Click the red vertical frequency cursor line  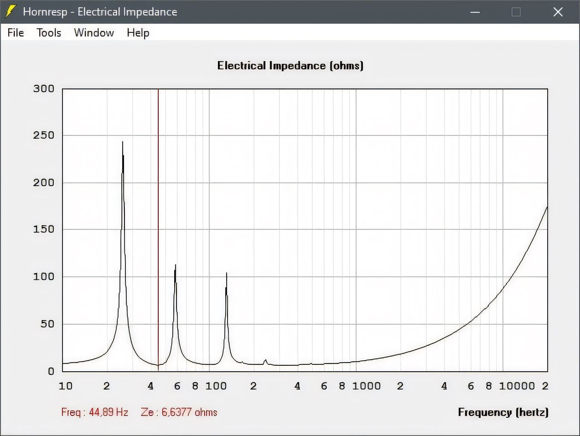(158, 228)
